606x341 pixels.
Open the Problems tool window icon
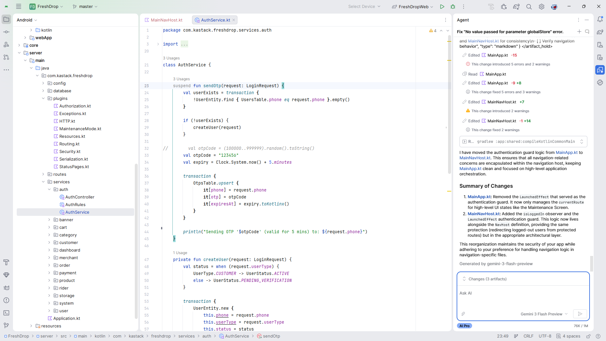(6, 300)
